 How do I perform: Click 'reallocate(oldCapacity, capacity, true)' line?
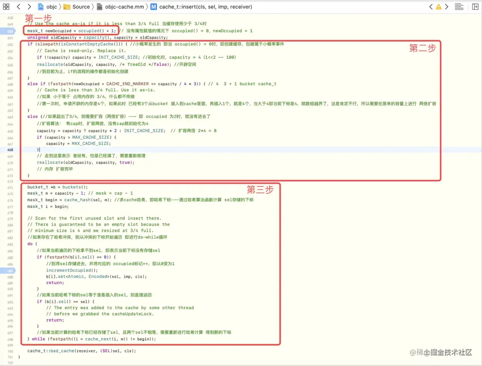[x=86, y=162]
